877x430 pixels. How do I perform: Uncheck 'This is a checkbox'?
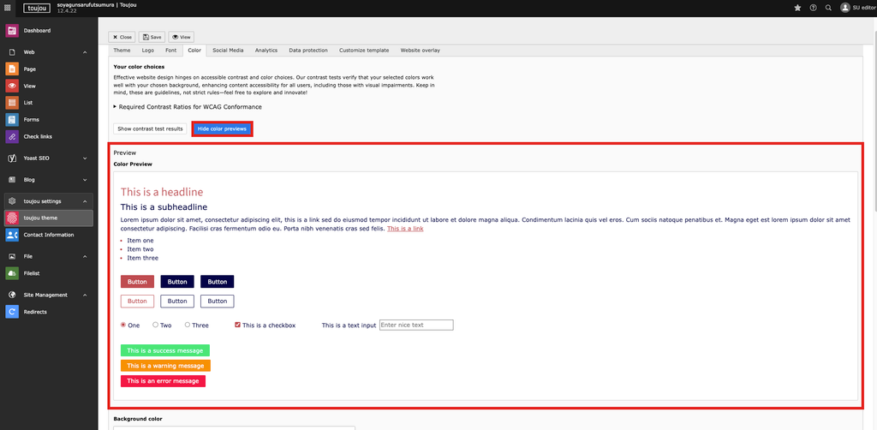(237, 325)
